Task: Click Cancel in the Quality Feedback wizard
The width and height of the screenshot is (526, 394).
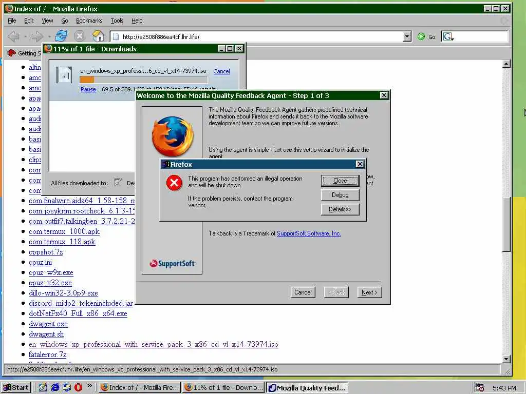Action: [303, 292]
